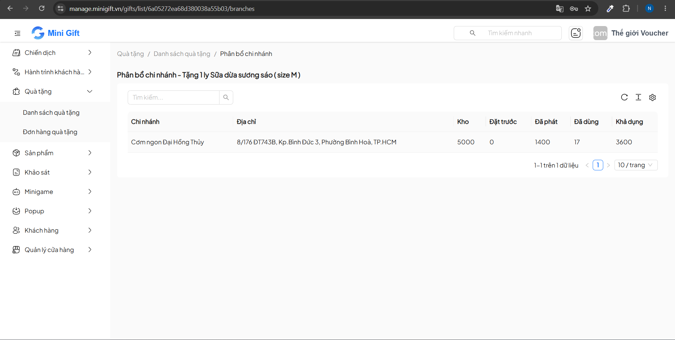Select page 1 in the pagination

[x=598, y=165]
